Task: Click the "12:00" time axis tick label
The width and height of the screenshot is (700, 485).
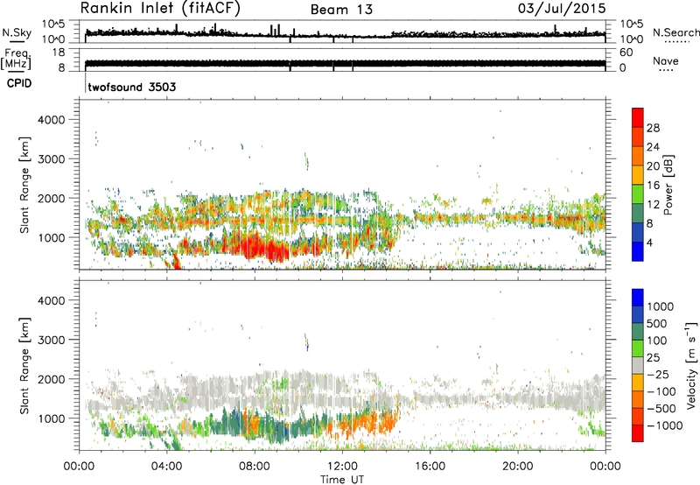Action: coord(342,467)
